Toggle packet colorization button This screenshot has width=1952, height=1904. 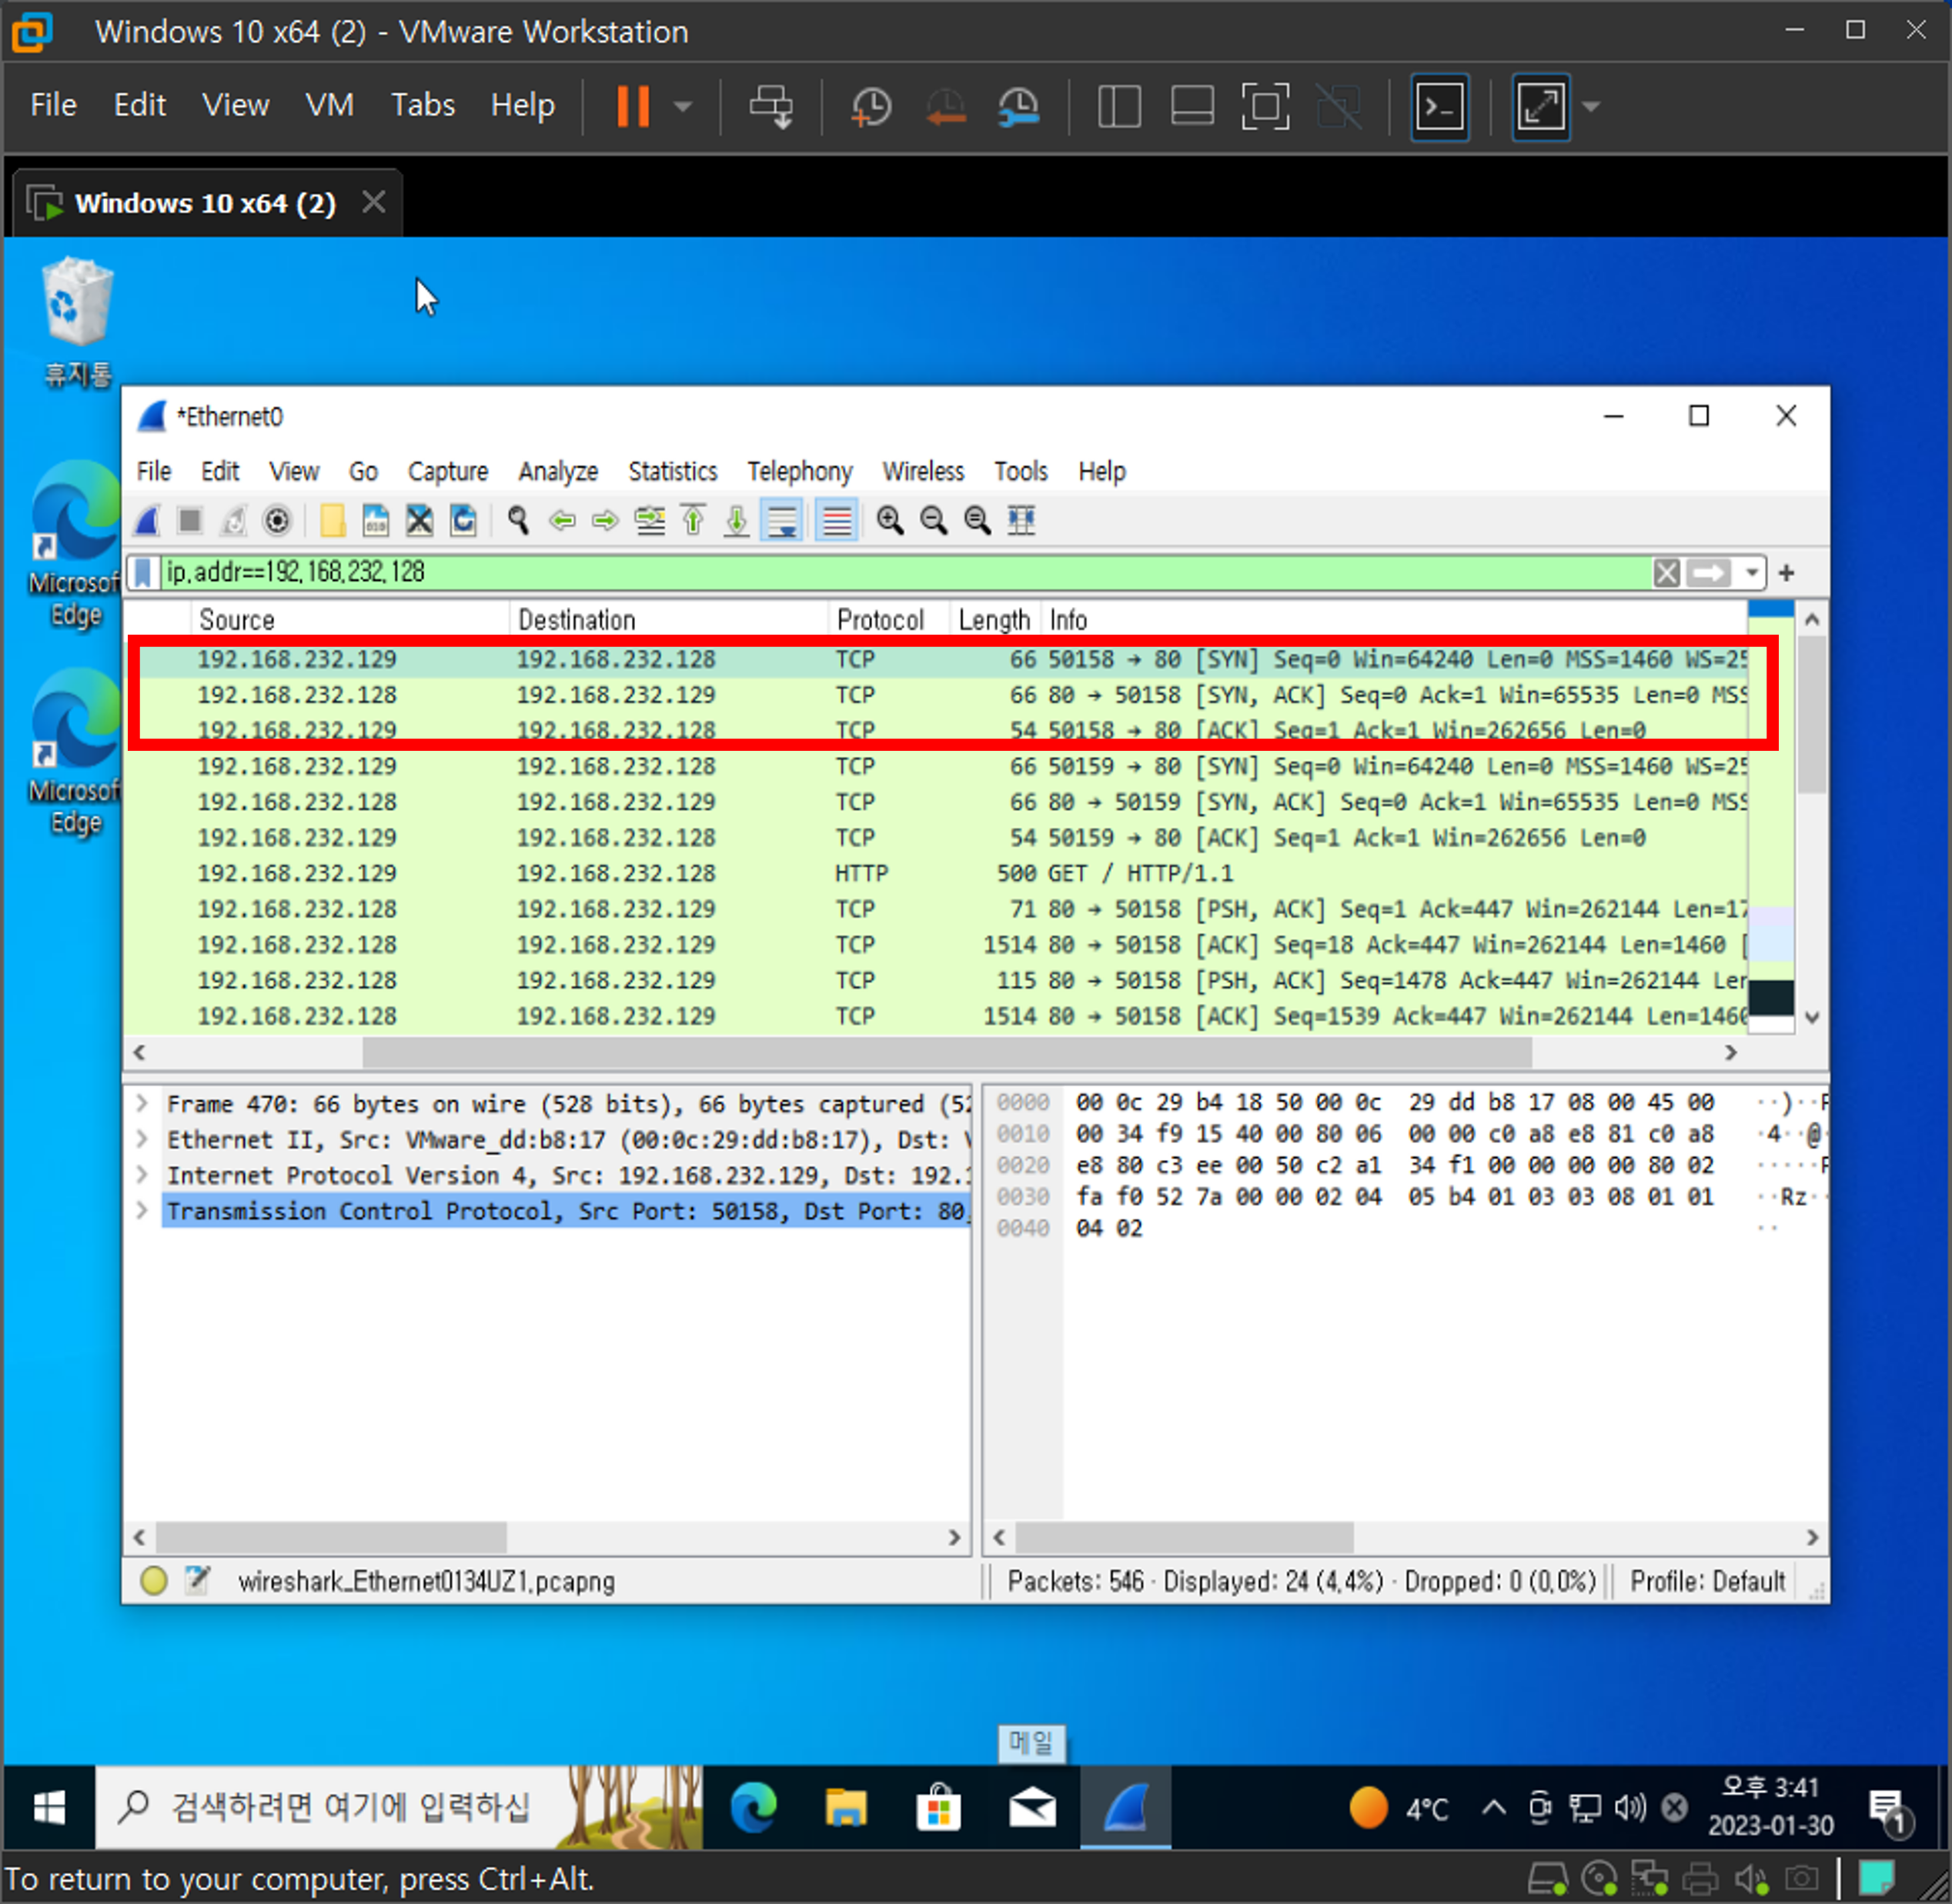[837, 520]
